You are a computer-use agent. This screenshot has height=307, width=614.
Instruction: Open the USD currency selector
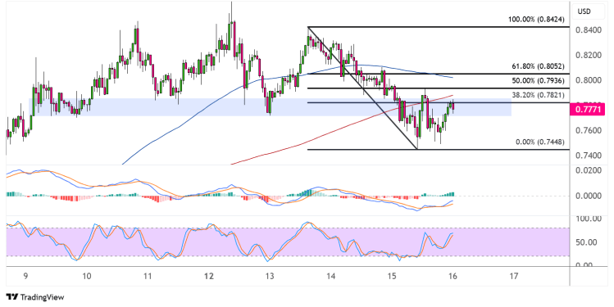click(584, 11)
